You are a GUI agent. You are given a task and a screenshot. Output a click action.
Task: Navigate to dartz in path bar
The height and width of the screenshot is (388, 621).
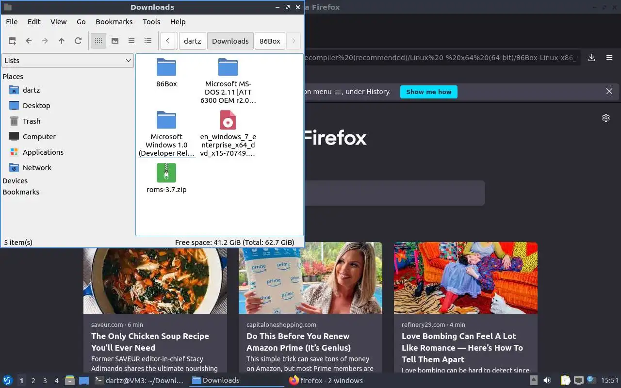click(x=193, y=41)
